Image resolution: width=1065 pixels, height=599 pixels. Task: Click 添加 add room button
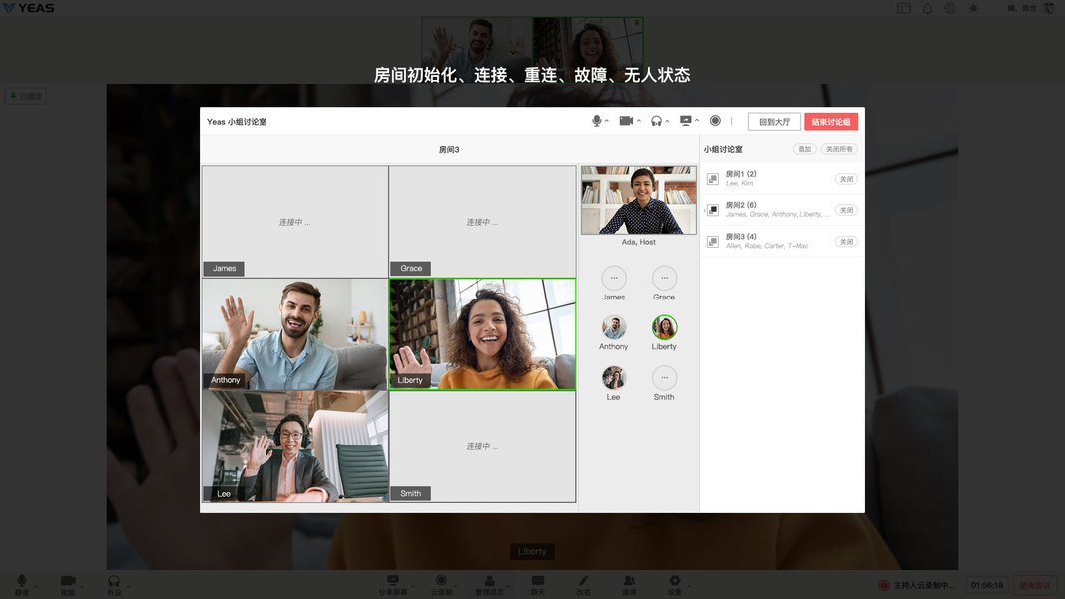(804, 149)
